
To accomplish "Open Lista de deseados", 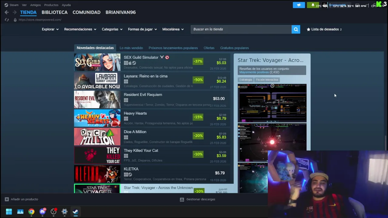I will (x=324, y=29).
